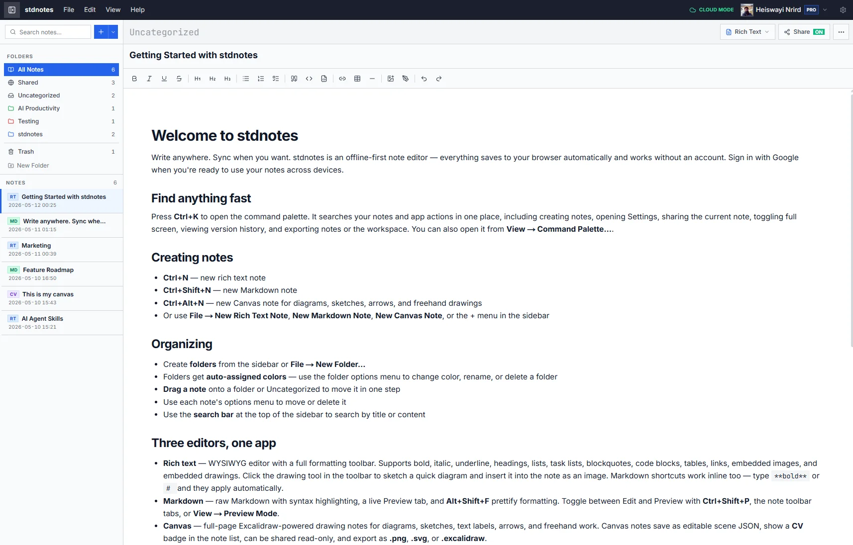
Task: Select the Shared folder
Action: click(62, 83)
